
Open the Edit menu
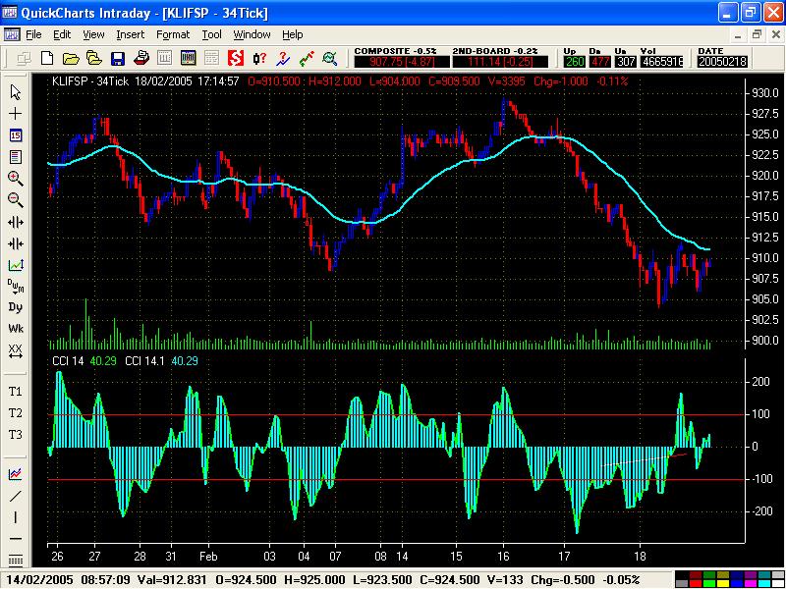pyautogui.click(x=62, y=34)
